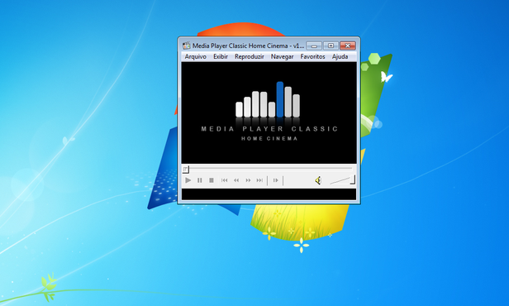Skip to next track icon

point(259,180)
